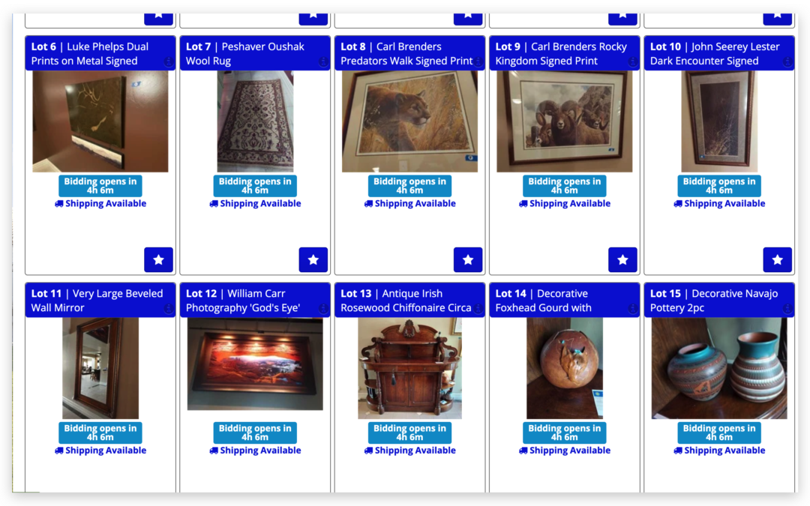Image resolution: width=810 pixels, height=506 pixels.
Task: Favorite Lot 9 Rocky Kingdom print
Action: (622, 259)
